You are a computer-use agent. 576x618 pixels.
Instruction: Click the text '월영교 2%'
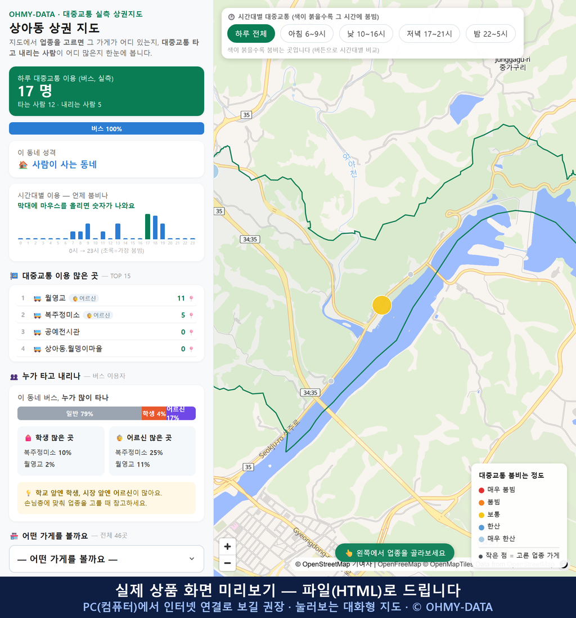pyautogui.click(x=39, y=464)
